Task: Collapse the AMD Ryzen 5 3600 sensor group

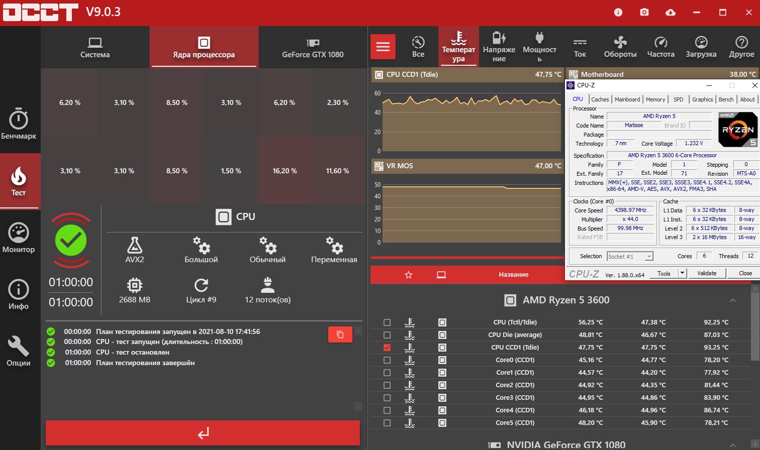Action: point(732,300)
